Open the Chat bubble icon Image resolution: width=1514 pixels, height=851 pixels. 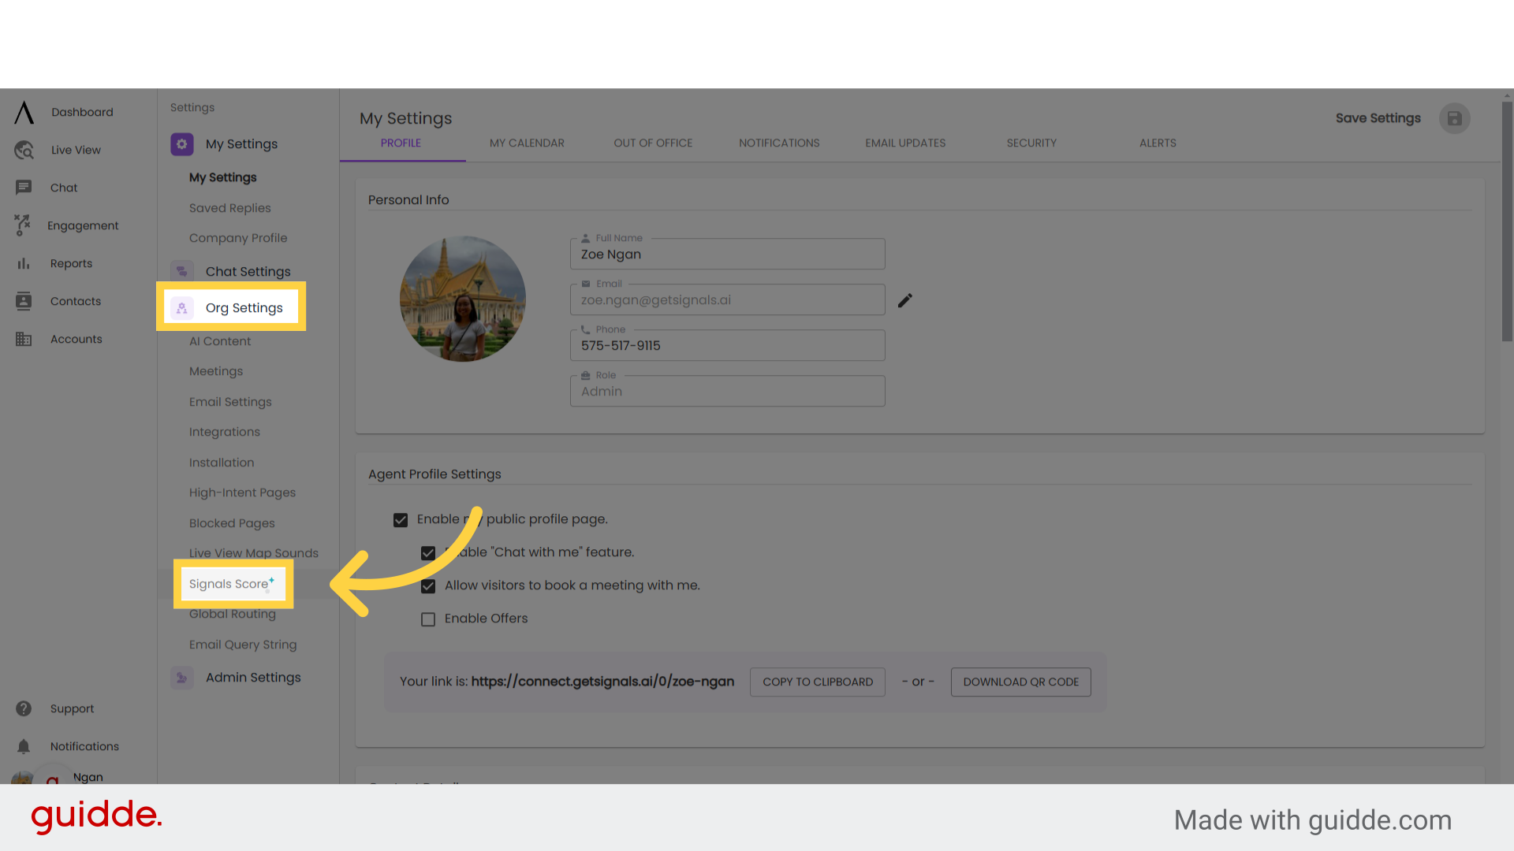pos(24,188)
